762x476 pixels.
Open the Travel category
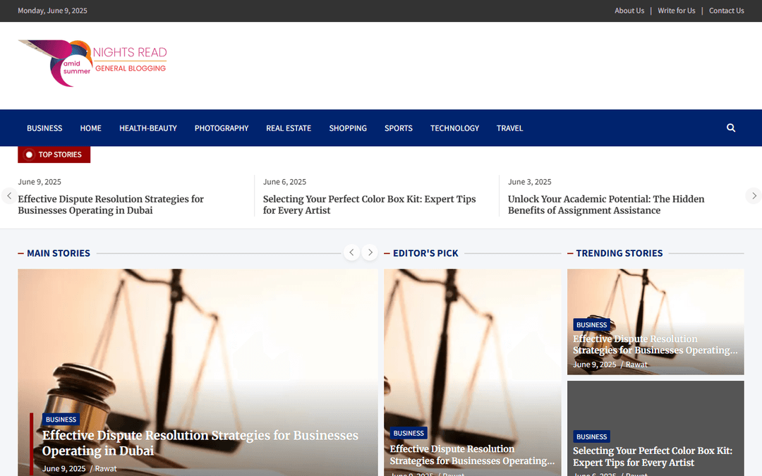coord(510,128)
